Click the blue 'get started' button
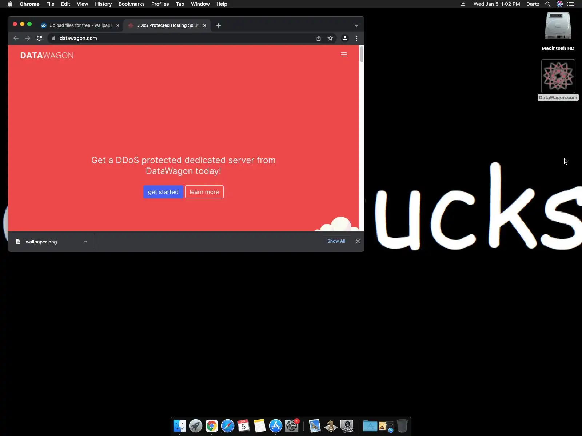The image size is (582, 436). tap(163, 192)
